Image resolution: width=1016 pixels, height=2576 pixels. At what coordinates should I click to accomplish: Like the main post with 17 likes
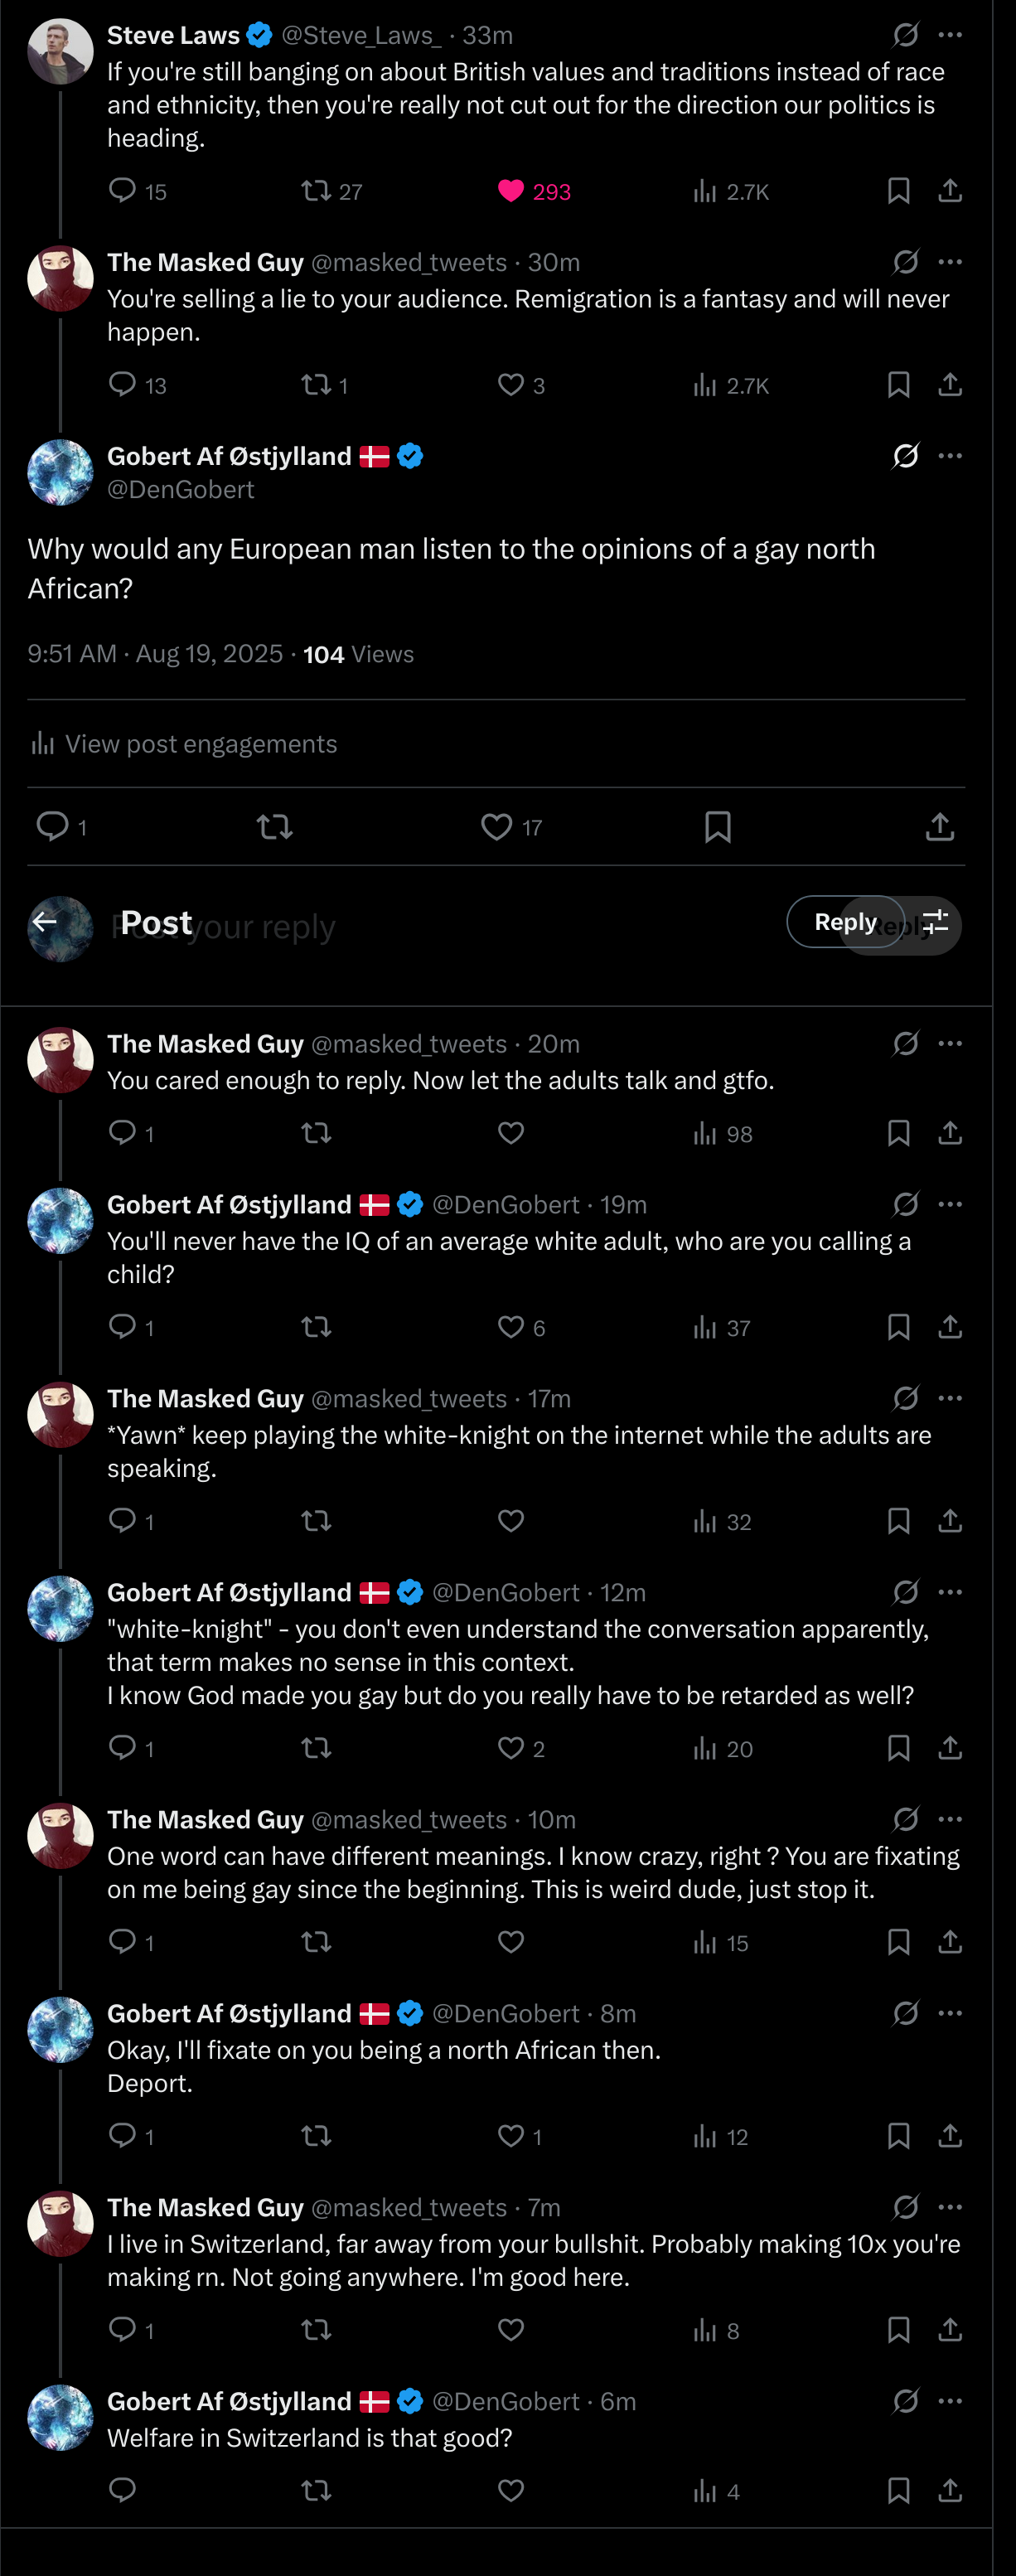pyautogui.click(x=497, y=827)
